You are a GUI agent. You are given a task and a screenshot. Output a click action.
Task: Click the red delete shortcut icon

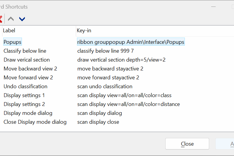click(x=1, y=19)
